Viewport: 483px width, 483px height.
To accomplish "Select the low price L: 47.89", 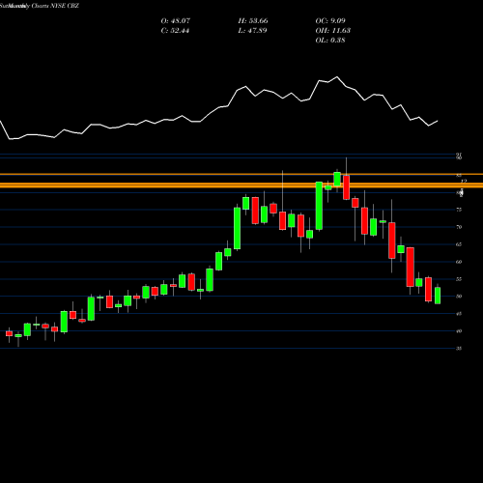I will (252, 31).
